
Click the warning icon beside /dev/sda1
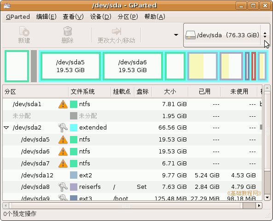63,104
